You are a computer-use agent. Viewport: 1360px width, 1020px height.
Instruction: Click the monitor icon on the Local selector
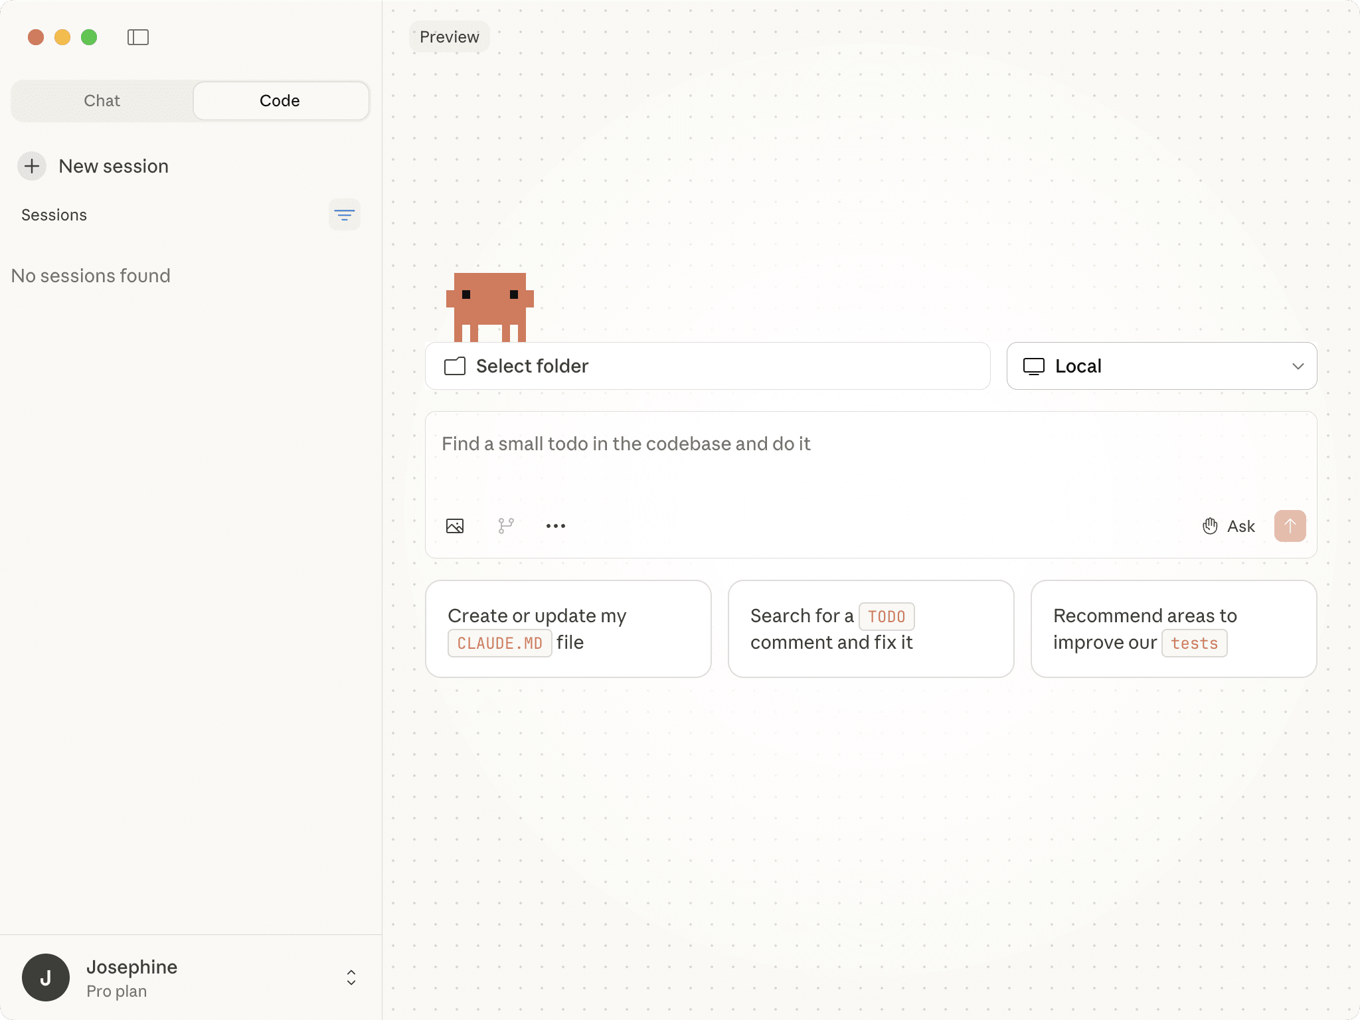click(x=1035, y=366)
